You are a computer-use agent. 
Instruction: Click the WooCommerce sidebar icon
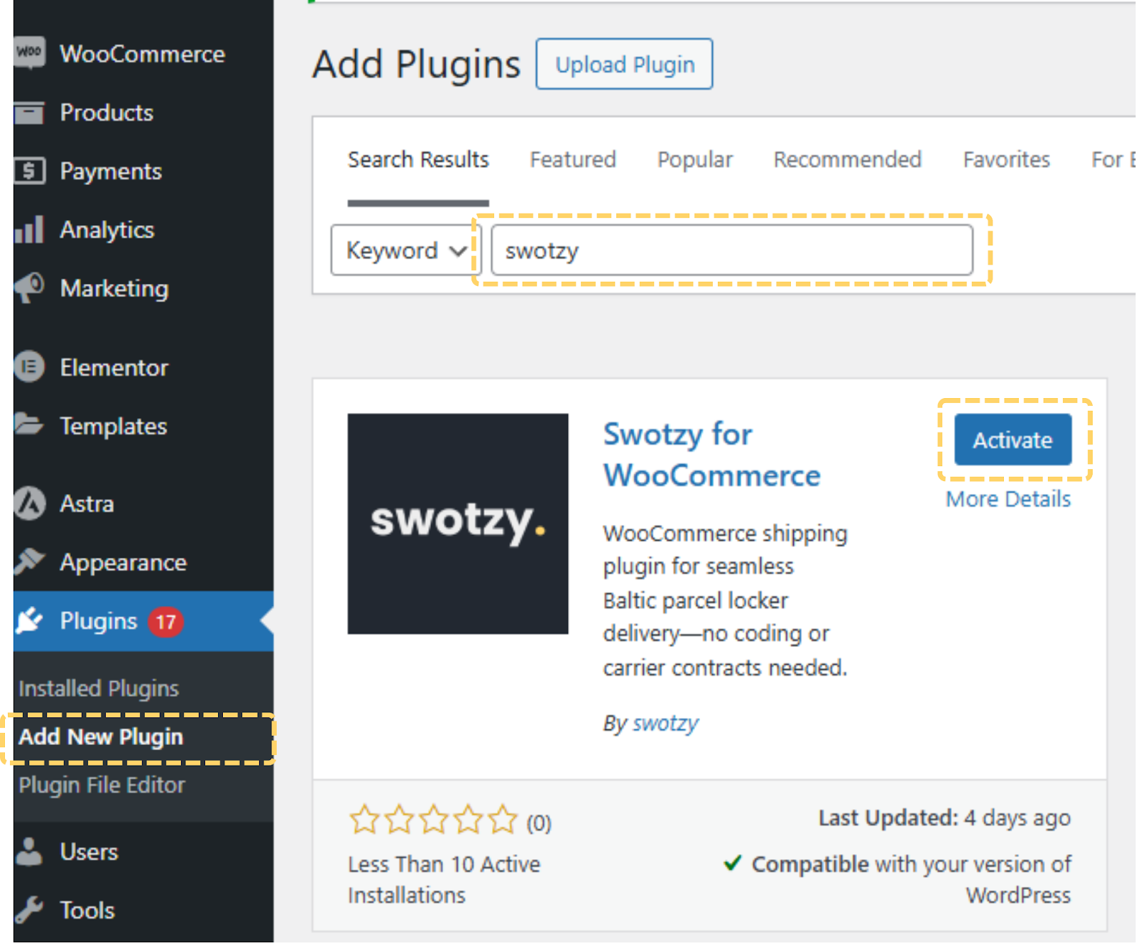(29, 53)
